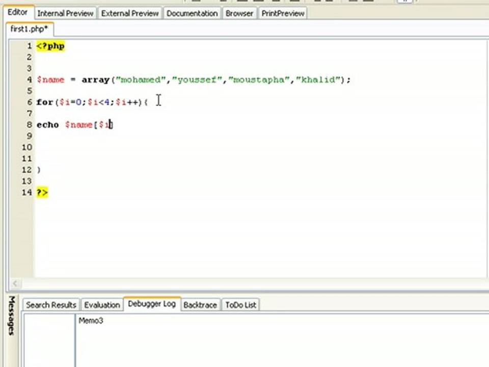Open the Browser tab
This screenshot has height=367, width=489.
point(239,13)
